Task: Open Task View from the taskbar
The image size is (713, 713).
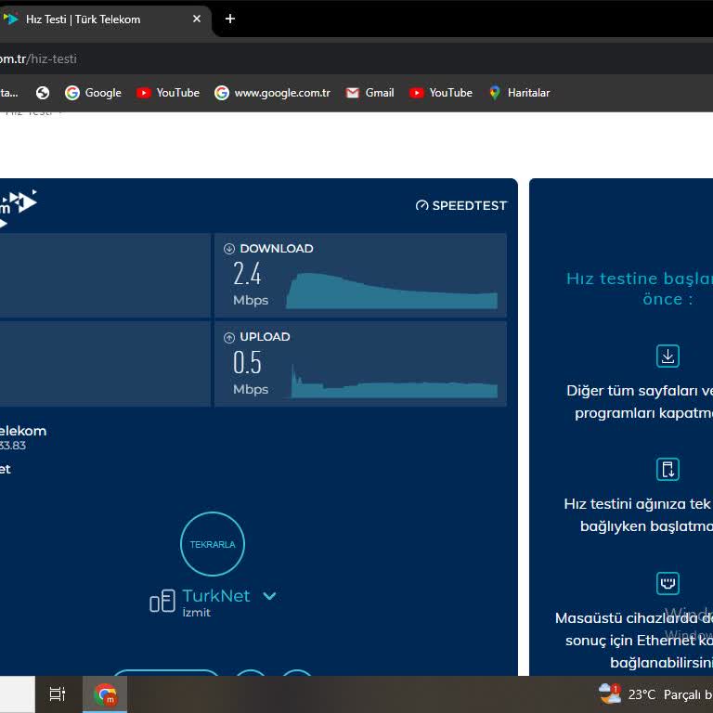Action: click(57, 694)
